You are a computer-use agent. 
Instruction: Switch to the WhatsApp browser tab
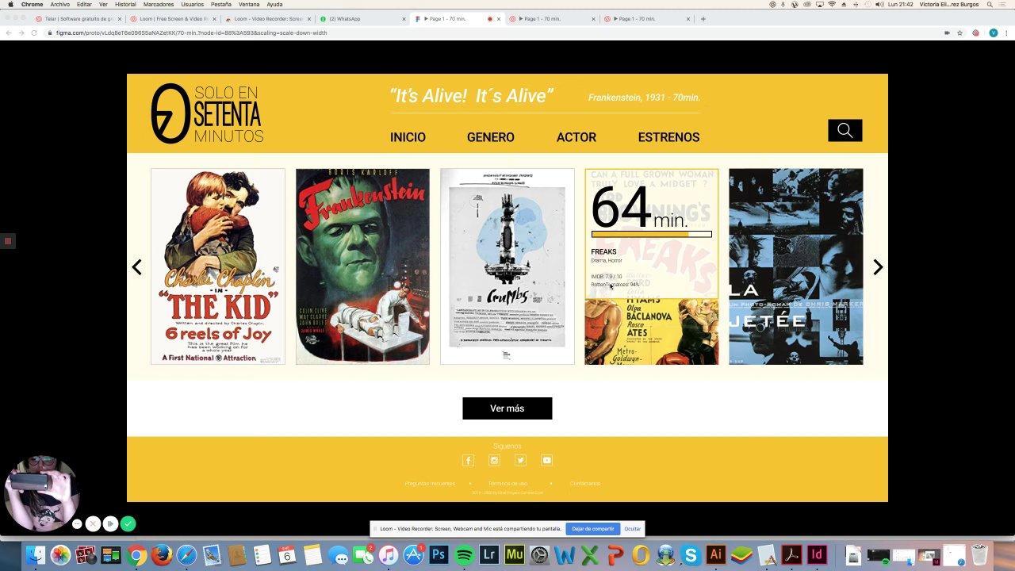tap(362, 19)
